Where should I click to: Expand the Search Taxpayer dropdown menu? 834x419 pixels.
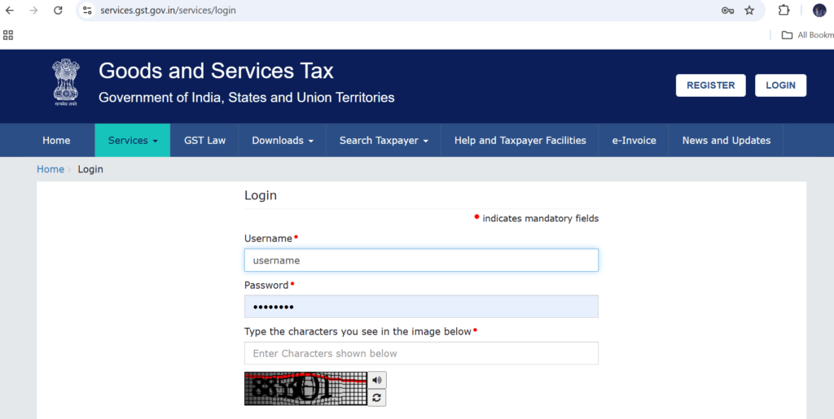384,140
